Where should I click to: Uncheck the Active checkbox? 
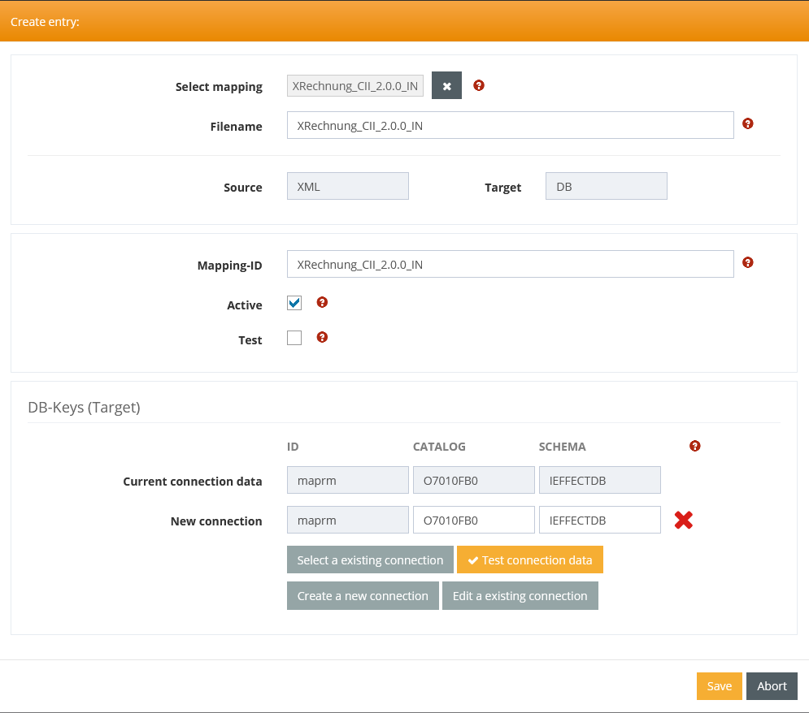(x=294, y=303)
